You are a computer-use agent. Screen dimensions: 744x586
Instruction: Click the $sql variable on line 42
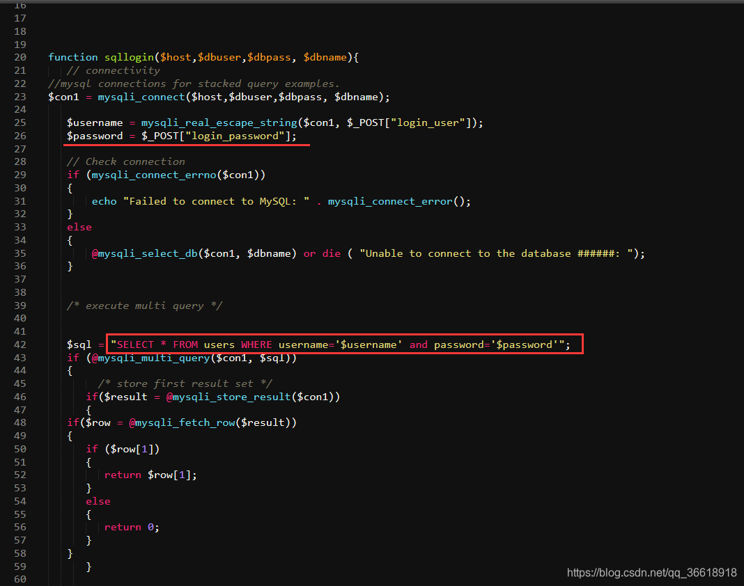coord(79,345)
